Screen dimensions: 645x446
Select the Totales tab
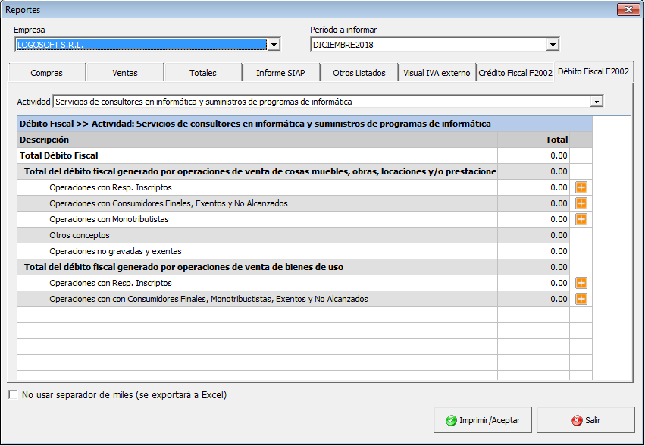point(202,73)
